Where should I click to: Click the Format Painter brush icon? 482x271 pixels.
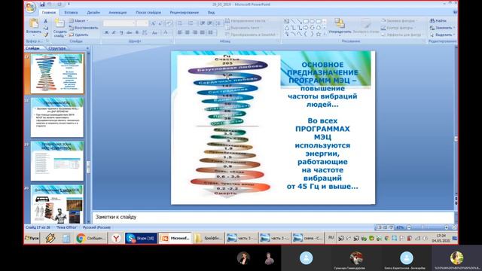(x=45, y=35)
